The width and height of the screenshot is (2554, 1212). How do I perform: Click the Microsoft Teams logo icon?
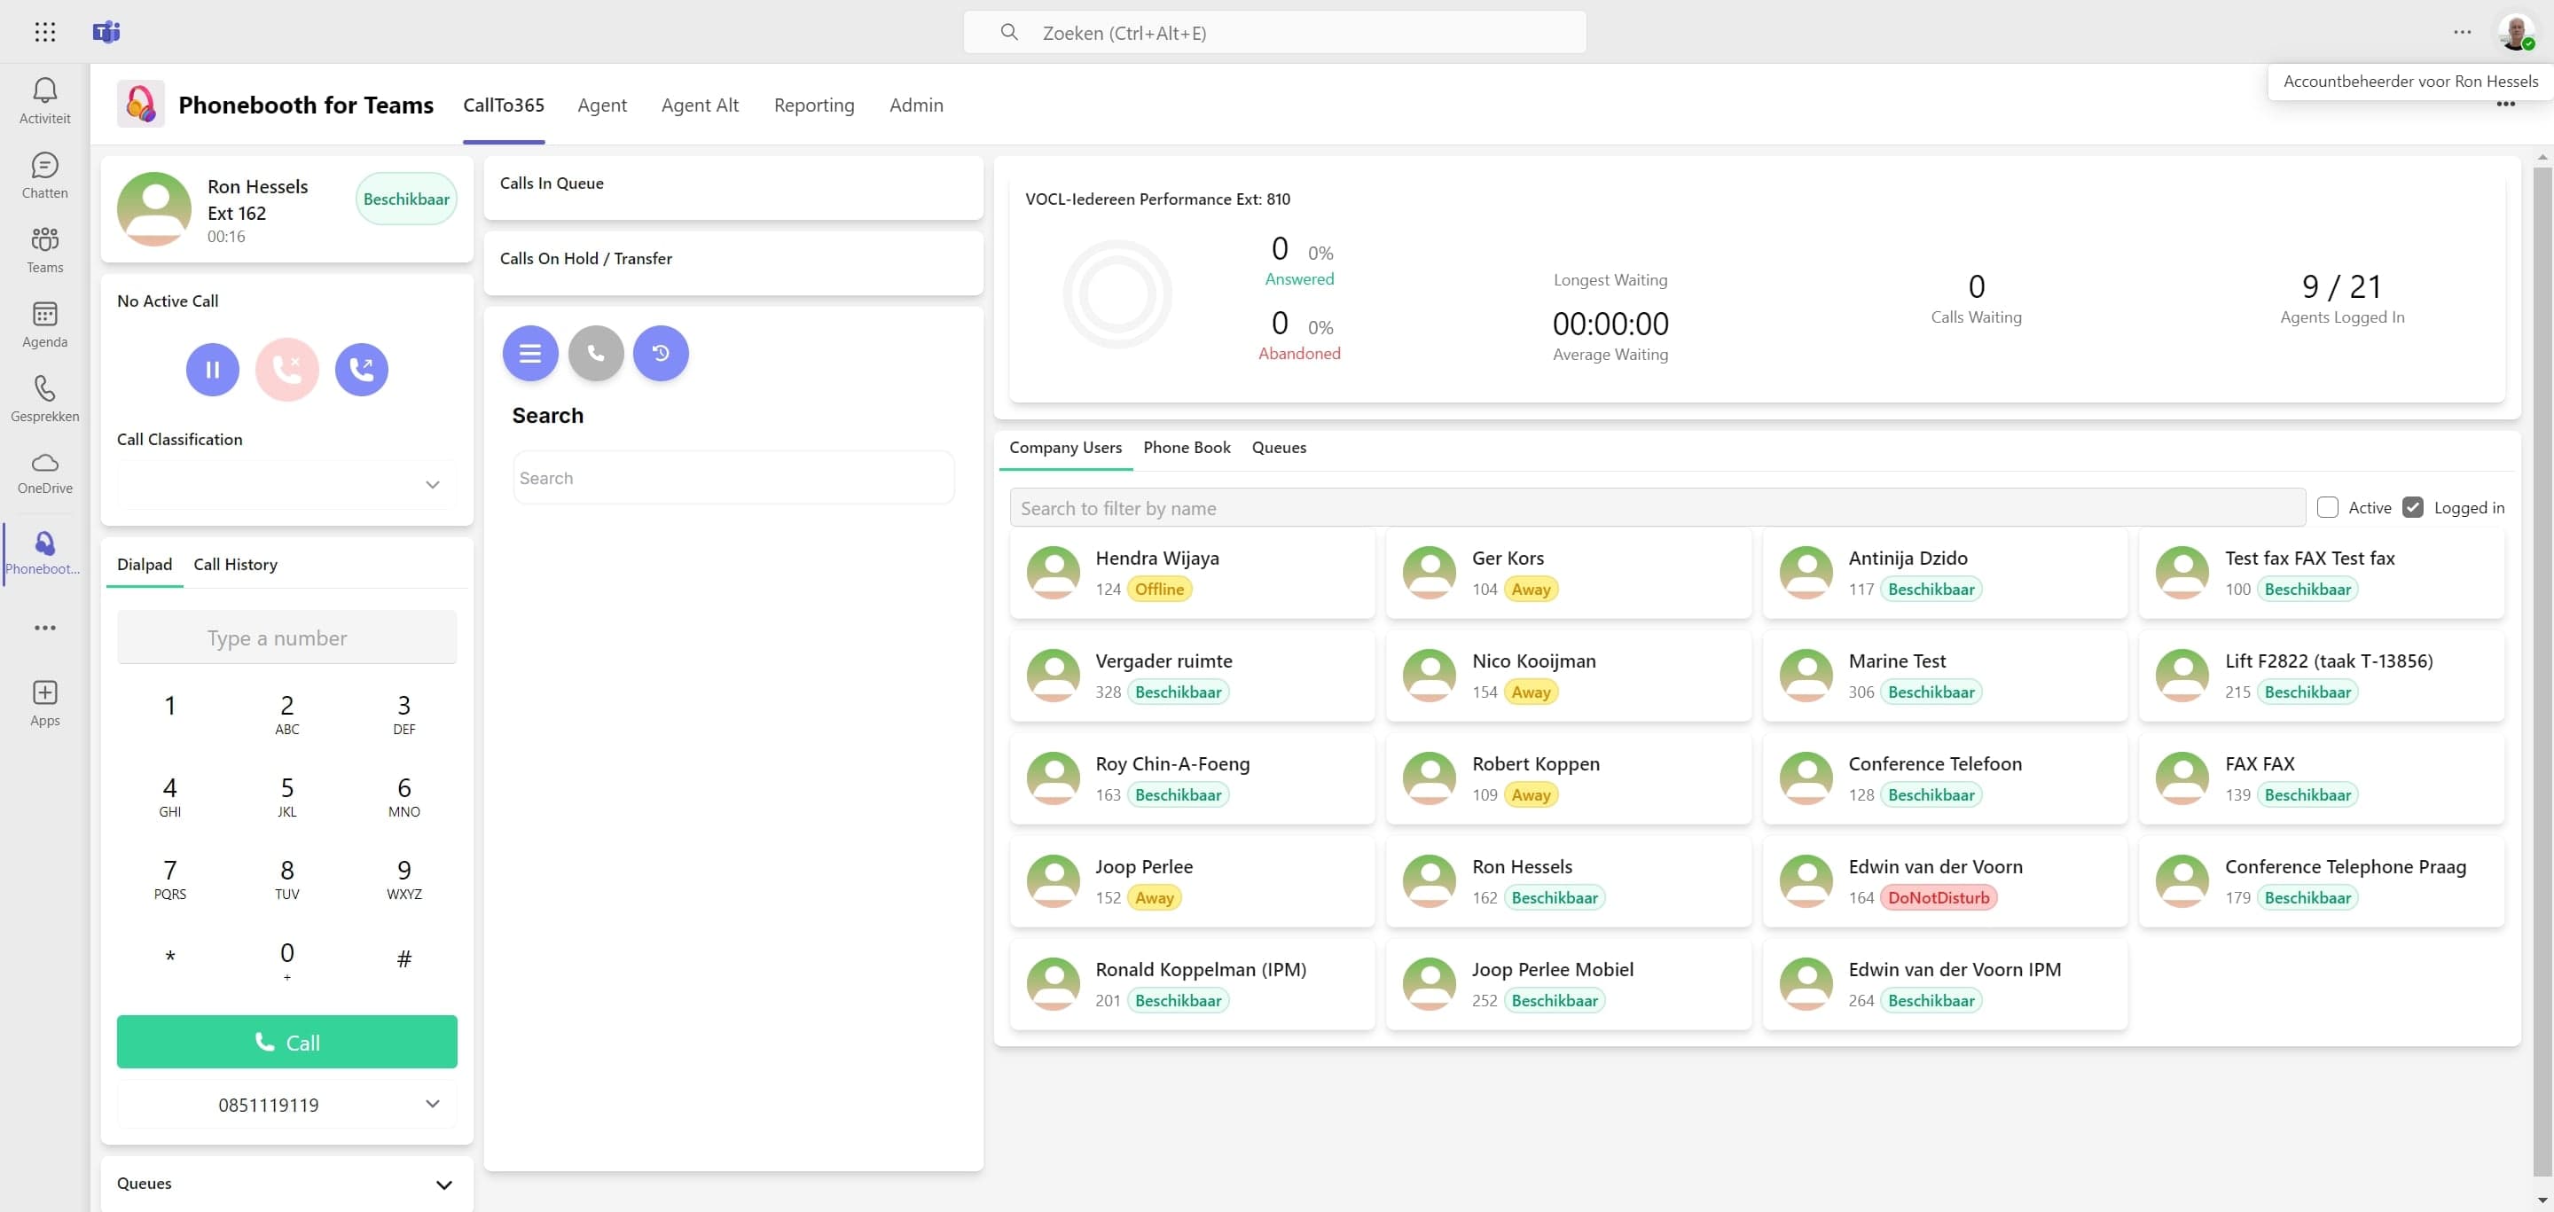click(x=106, y=32)
